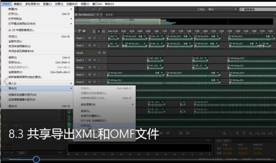Select the Time Selection tool

pos(76,9)
